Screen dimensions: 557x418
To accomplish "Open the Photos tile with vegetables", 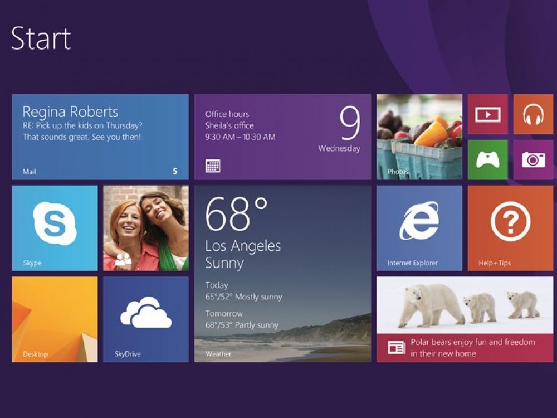I will [x=419, y=137].
